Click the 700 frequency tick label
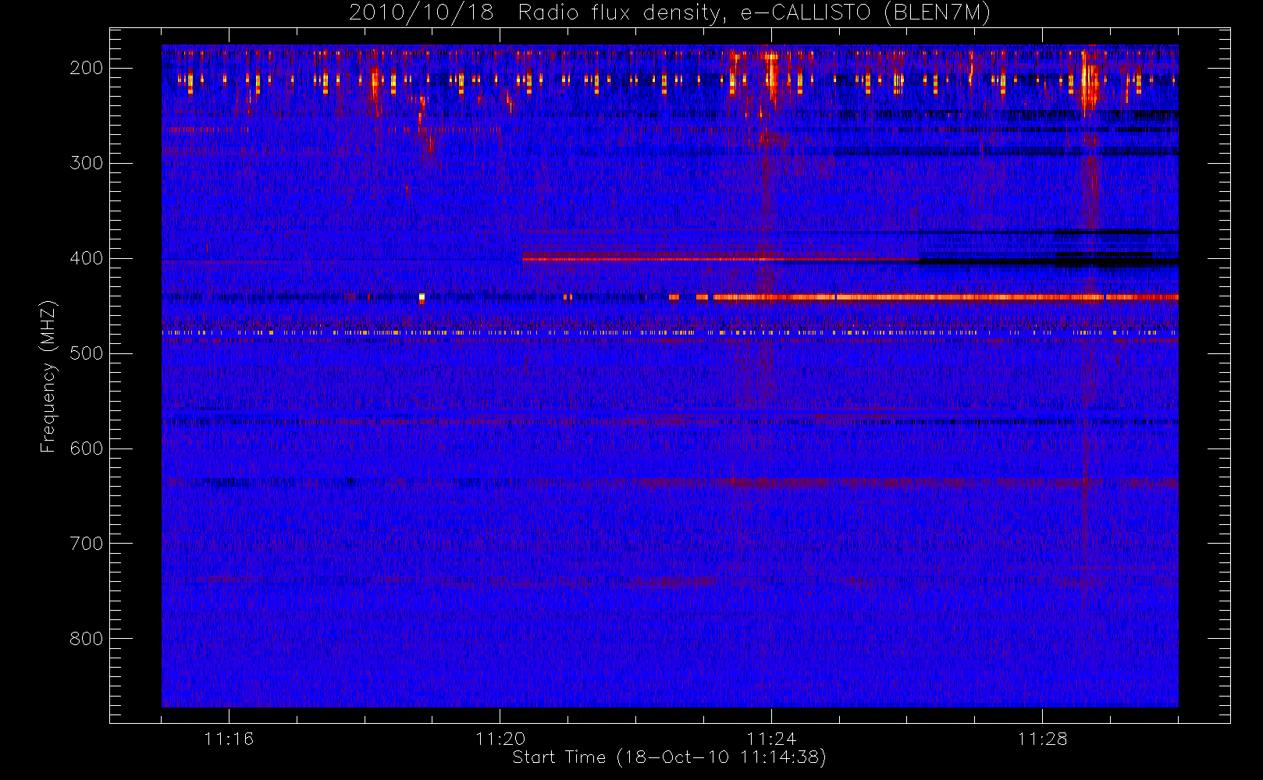Screen dimensions: 1263x780 point(86,544)
